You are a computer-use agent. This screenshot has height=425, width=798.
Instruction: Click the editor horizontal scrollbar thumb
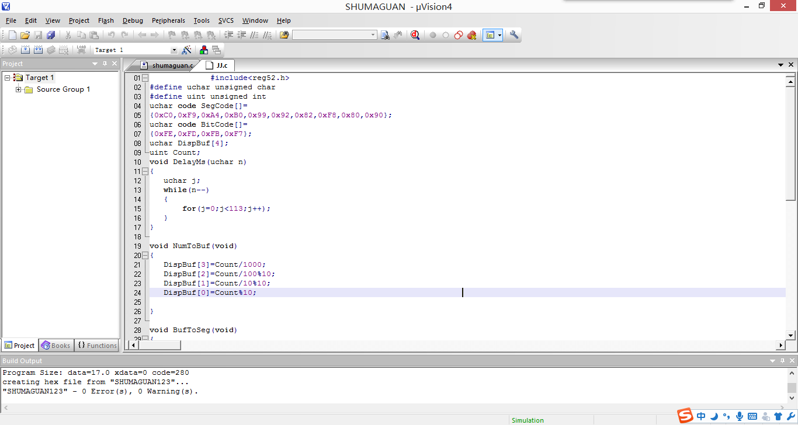point(159,346)
